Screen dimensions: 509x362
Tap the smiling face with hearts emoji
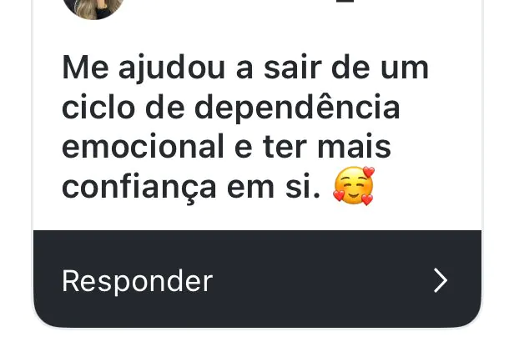(x=354, y=186)
